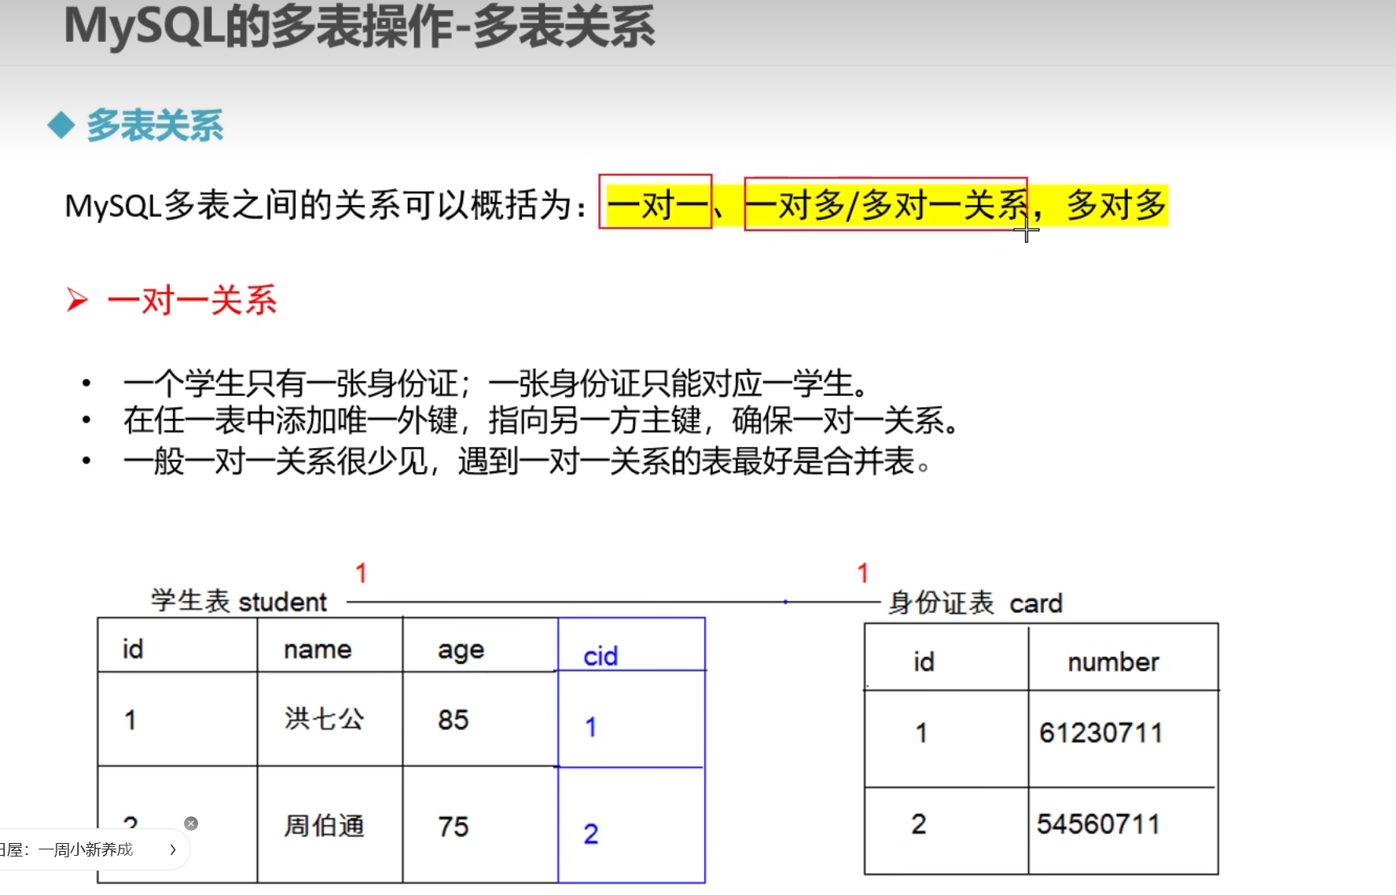Click the slide title MySQL的多表操作-多表关系
This screenshot has width=1396, height=895.
(x=359, y=28)
